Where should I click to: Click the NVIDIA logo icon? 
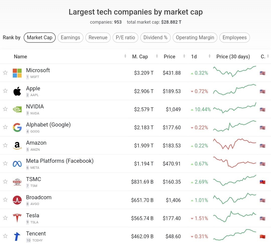tap(17, 109)
